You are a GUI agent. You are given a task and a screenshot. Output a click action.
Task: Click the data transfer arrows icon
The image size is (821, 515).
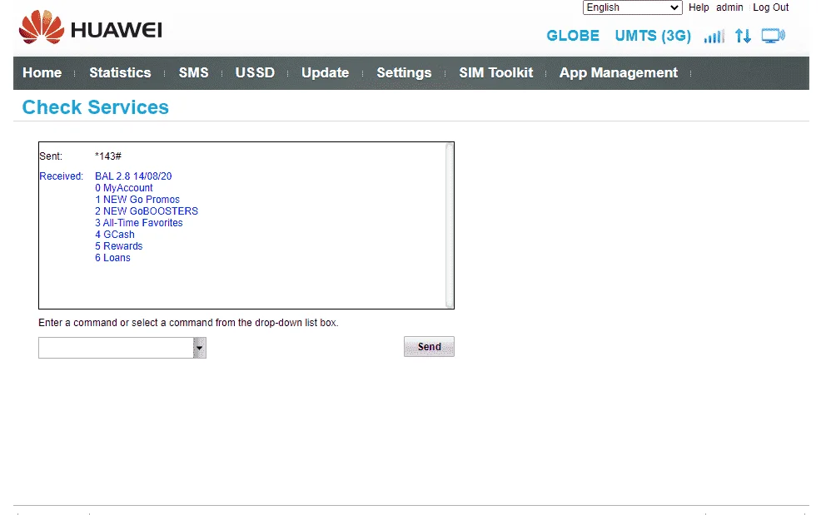click(743, 36)
